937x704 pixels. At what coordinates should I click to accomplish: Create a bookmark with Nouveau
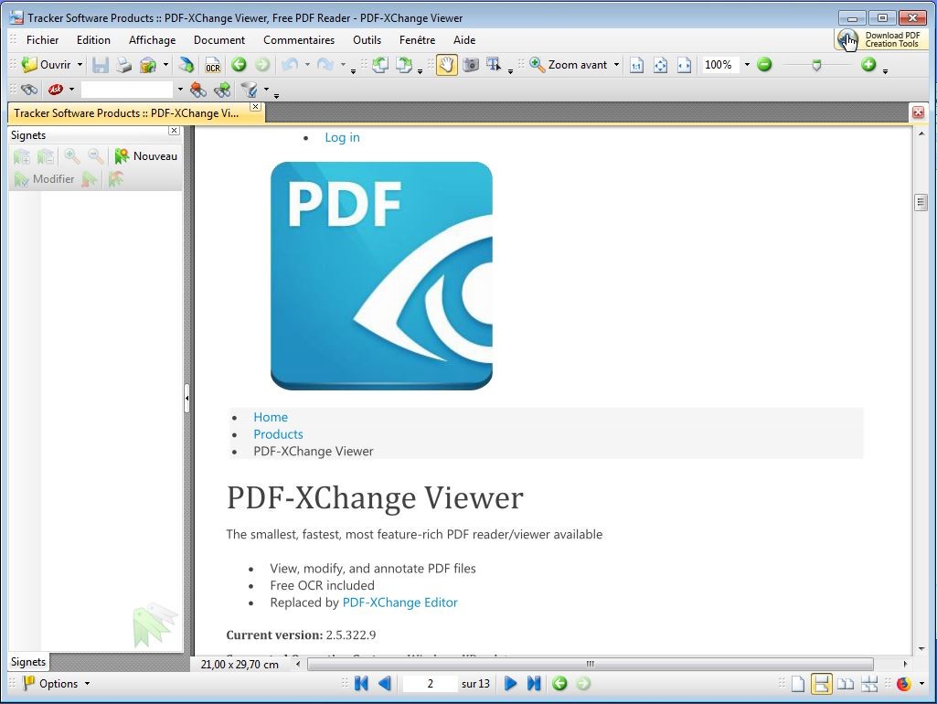pos(145,155)
